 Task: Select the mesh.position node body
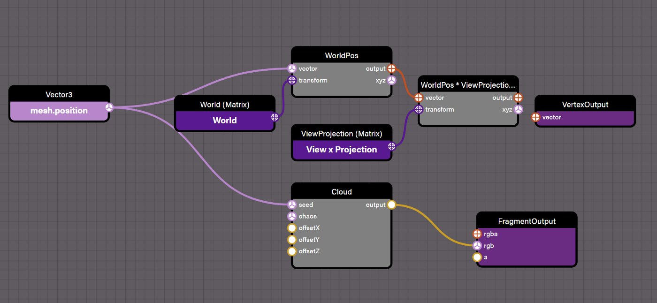59,111
